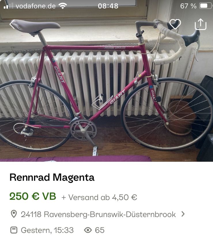Share the listing via the share icon

pyautogui.click(x=201, y=24)
